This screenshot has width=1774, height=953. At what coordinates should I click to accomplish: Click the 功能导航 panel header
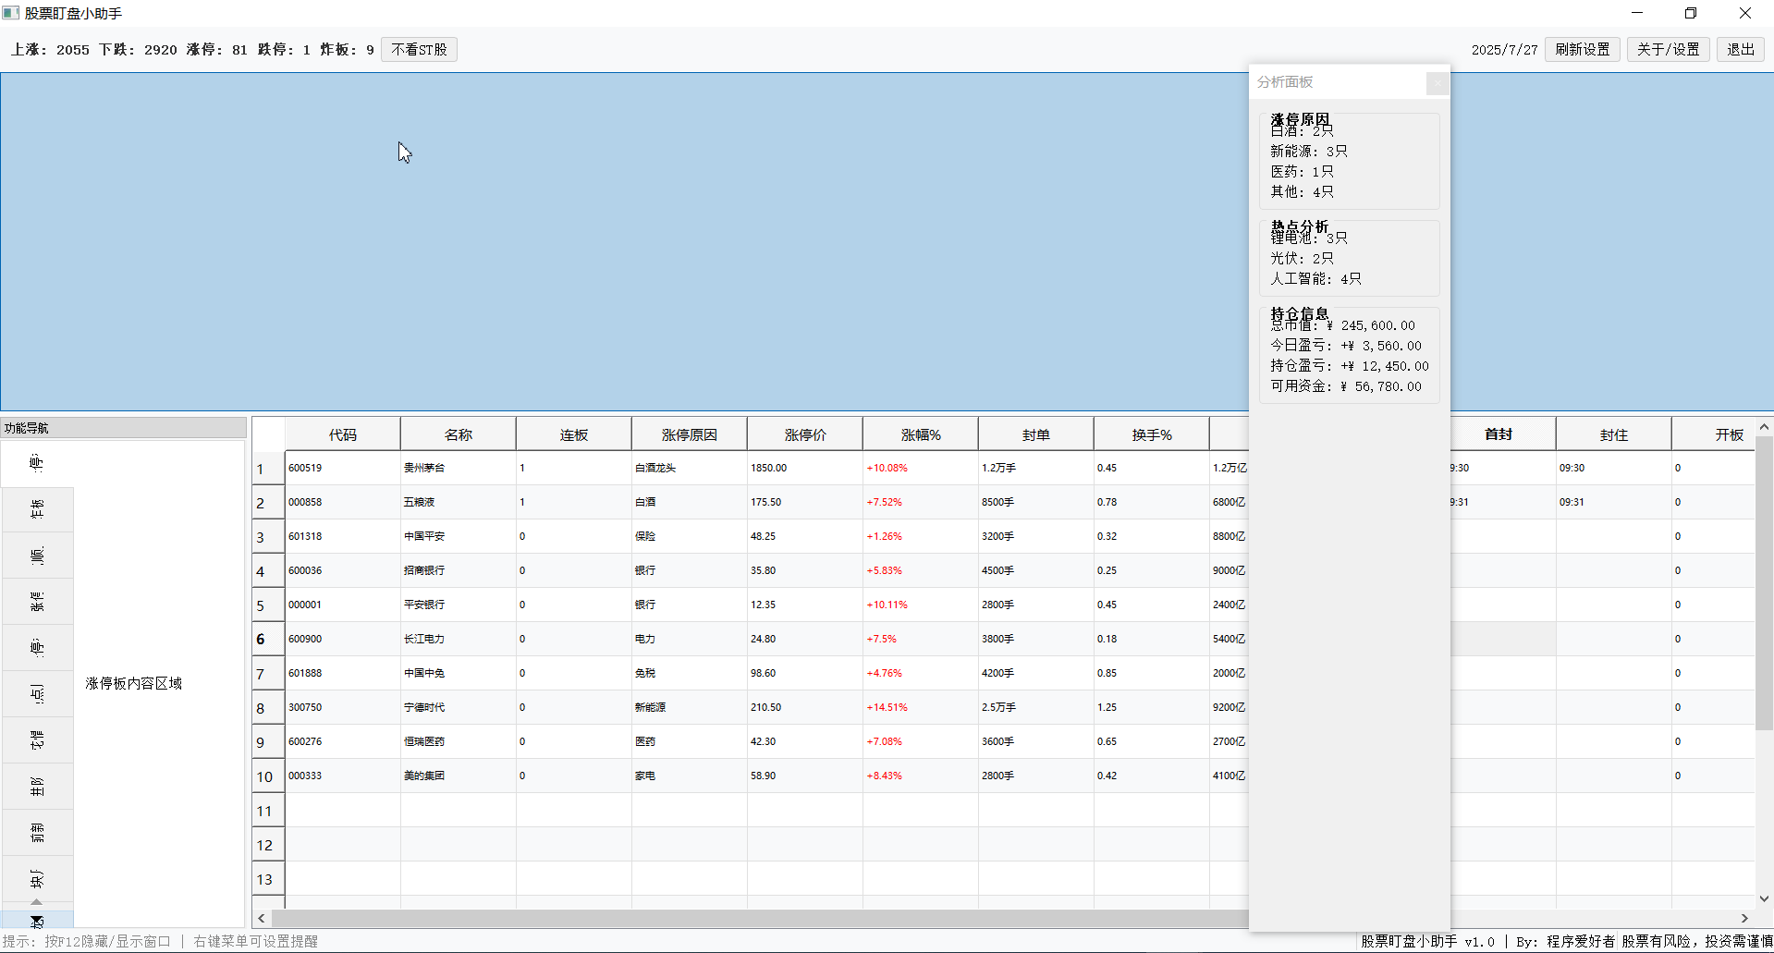[124, 428]
